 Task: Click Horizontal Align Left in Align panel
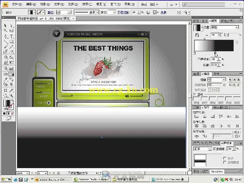pyautogui.click(x=196, y=116)
